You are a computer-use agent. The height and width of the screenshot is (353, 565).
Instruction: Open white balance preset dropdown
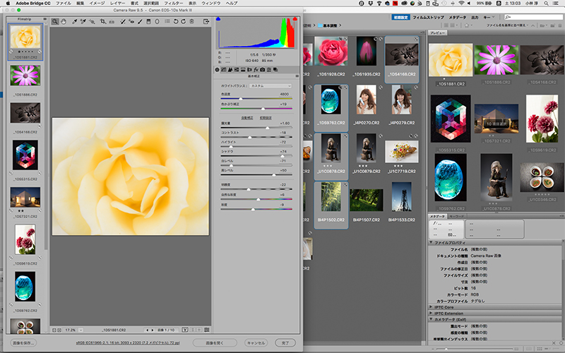[270, 85]
